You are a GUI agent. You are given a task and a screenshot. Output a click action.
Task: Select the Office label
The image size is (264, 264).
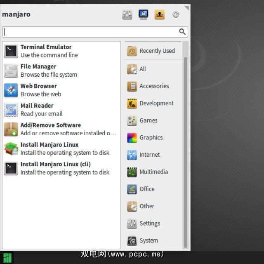point(147,189)
